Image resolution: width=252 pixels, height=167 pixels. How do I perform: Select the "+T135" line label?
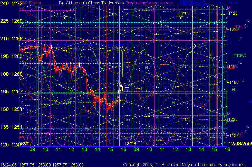233,135
